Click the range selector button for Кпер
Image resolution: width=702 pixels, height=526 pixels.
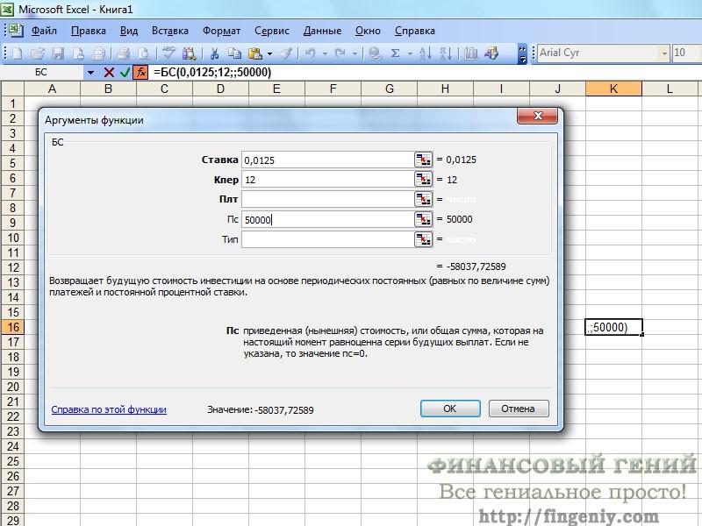[x=423, y=180]
